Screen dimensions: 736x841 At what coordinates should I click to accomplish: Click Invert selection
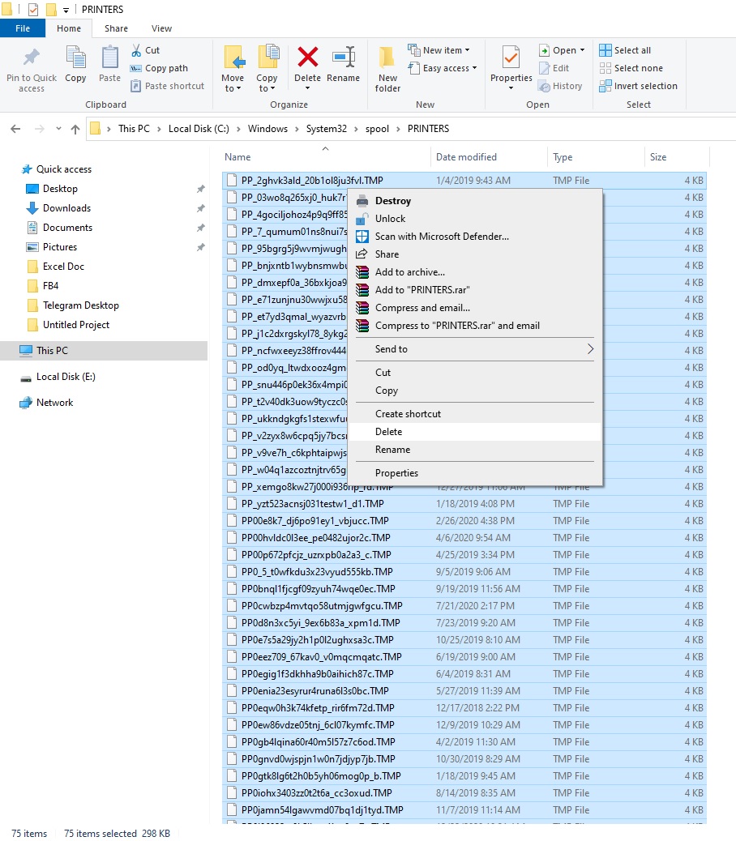click(638, 86)
